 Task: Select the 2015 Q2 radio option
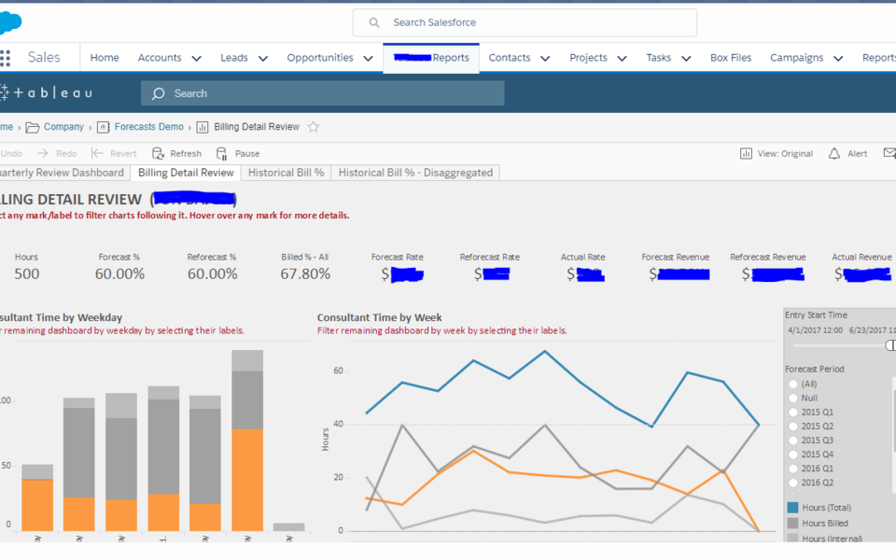click(793, 427)
